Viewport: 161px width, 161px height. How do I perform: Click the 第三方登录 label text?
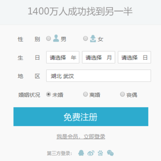tap(59, 153)
